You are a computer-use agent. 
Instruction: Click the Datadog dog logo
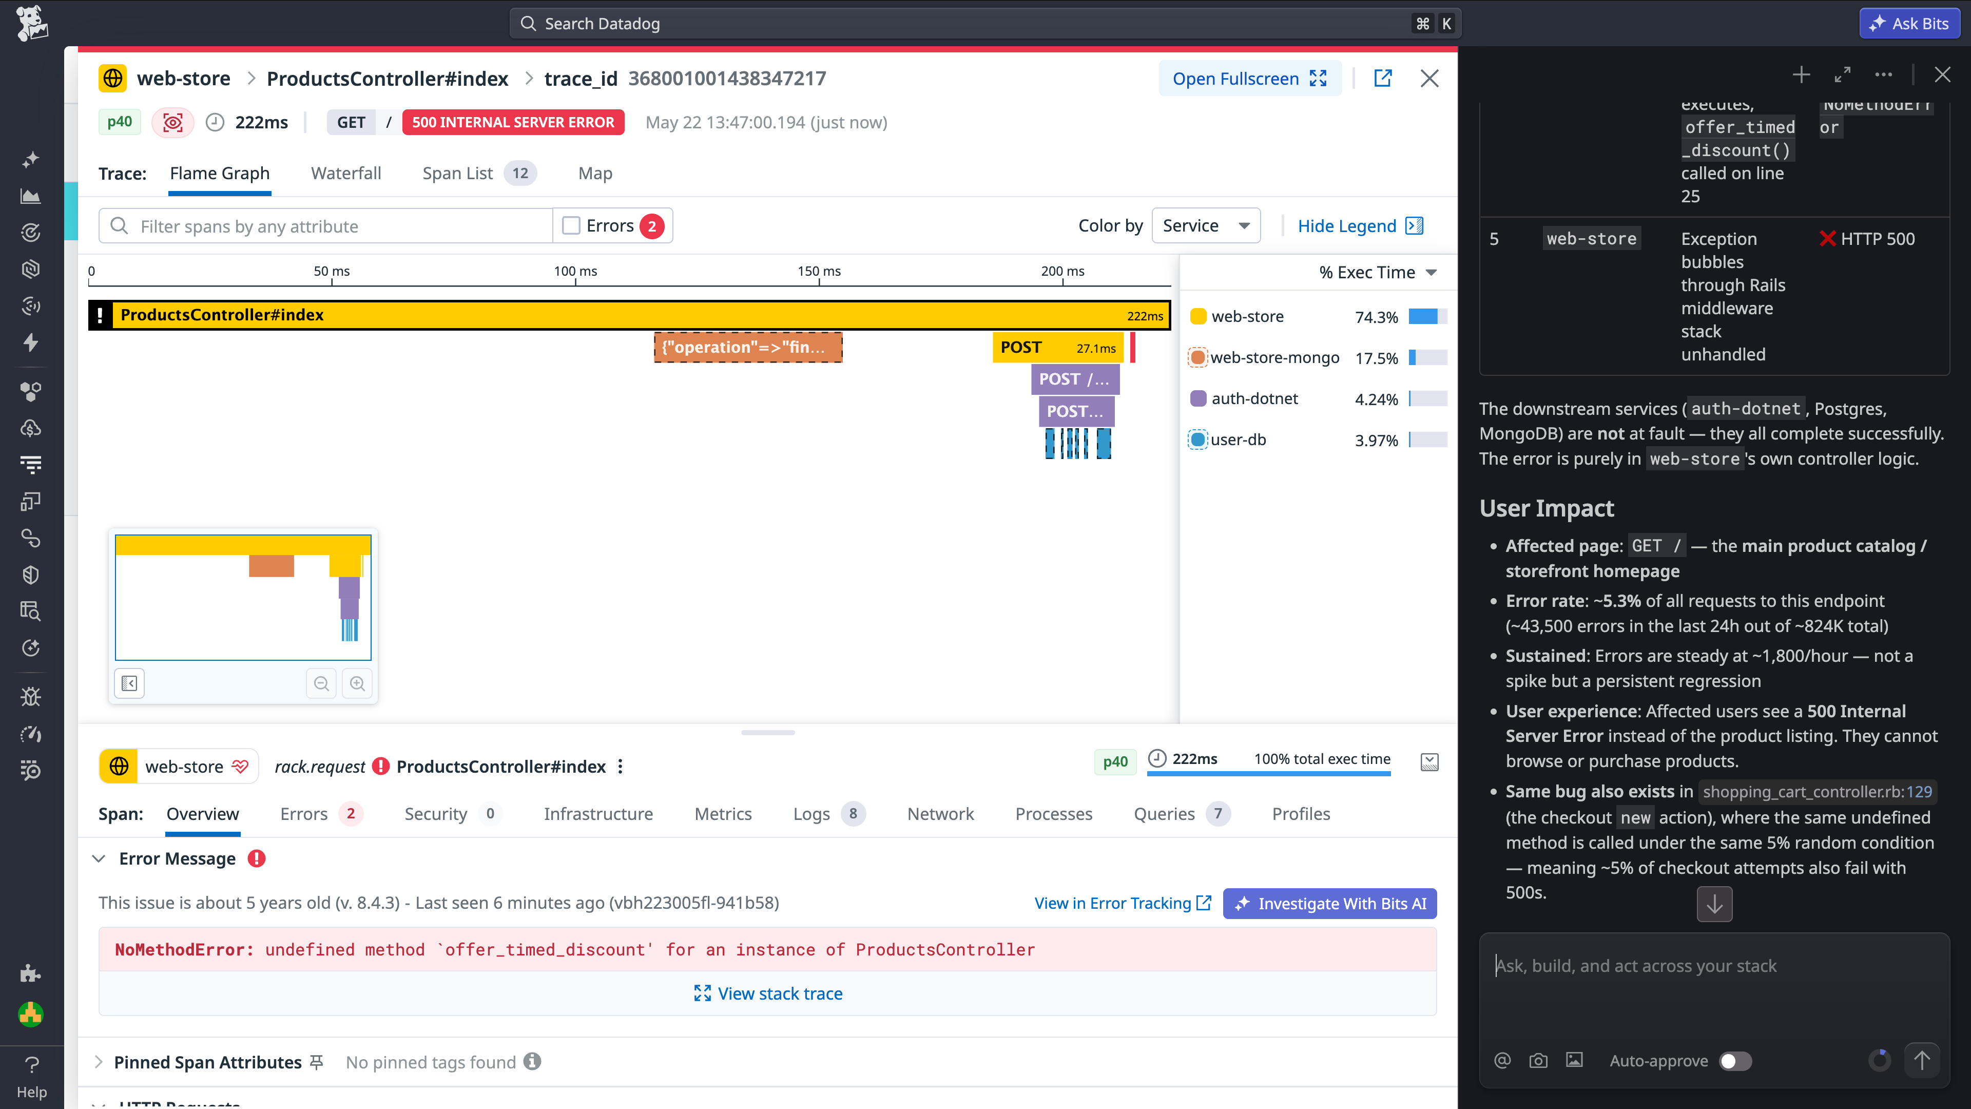click(x=31, y=24)
